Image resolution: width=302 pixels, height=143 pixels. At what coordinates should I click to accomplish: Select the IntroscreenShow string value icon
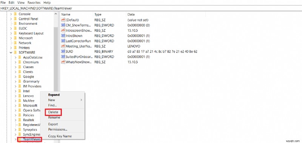click(x=63, y=30)
